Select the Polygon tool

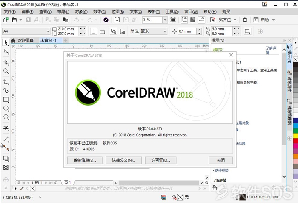click(x=6, y=117)
